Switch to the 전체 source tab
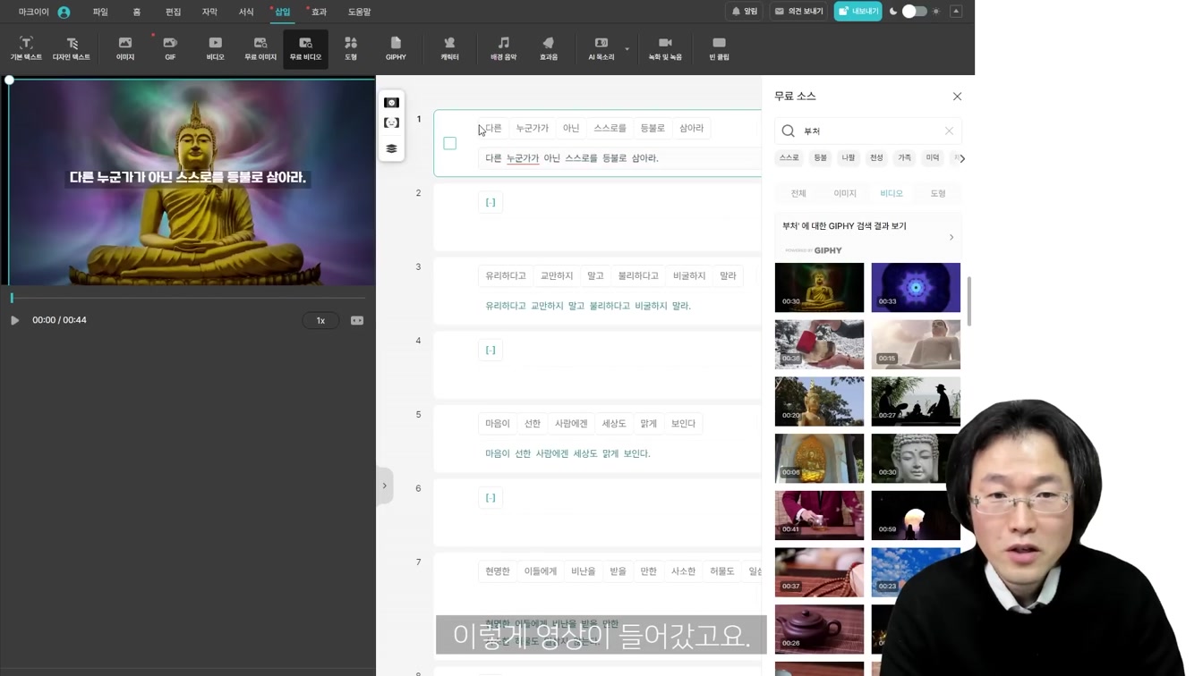Image resolution: width=1203 pixels, height=676 pixels. (798, 193)
